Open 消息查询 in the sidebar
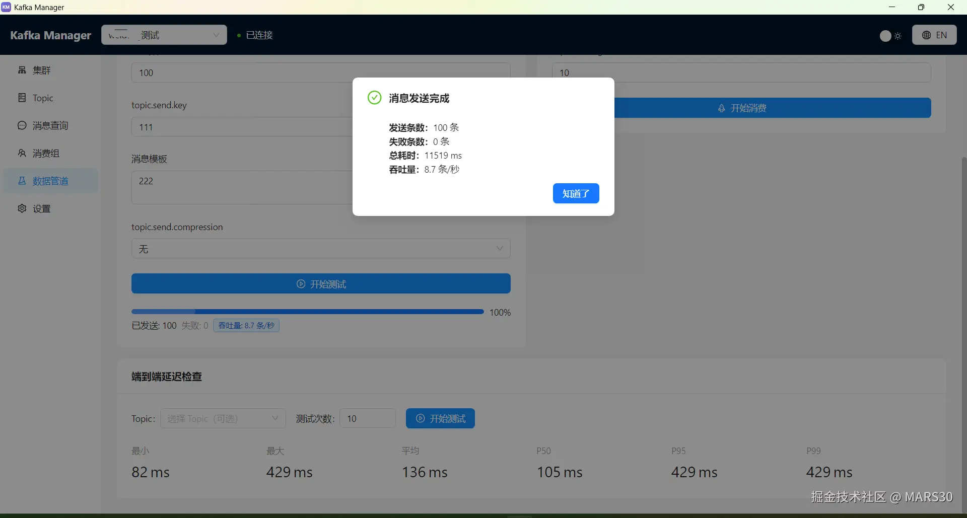The image size is (967, 518). (50, 125)
